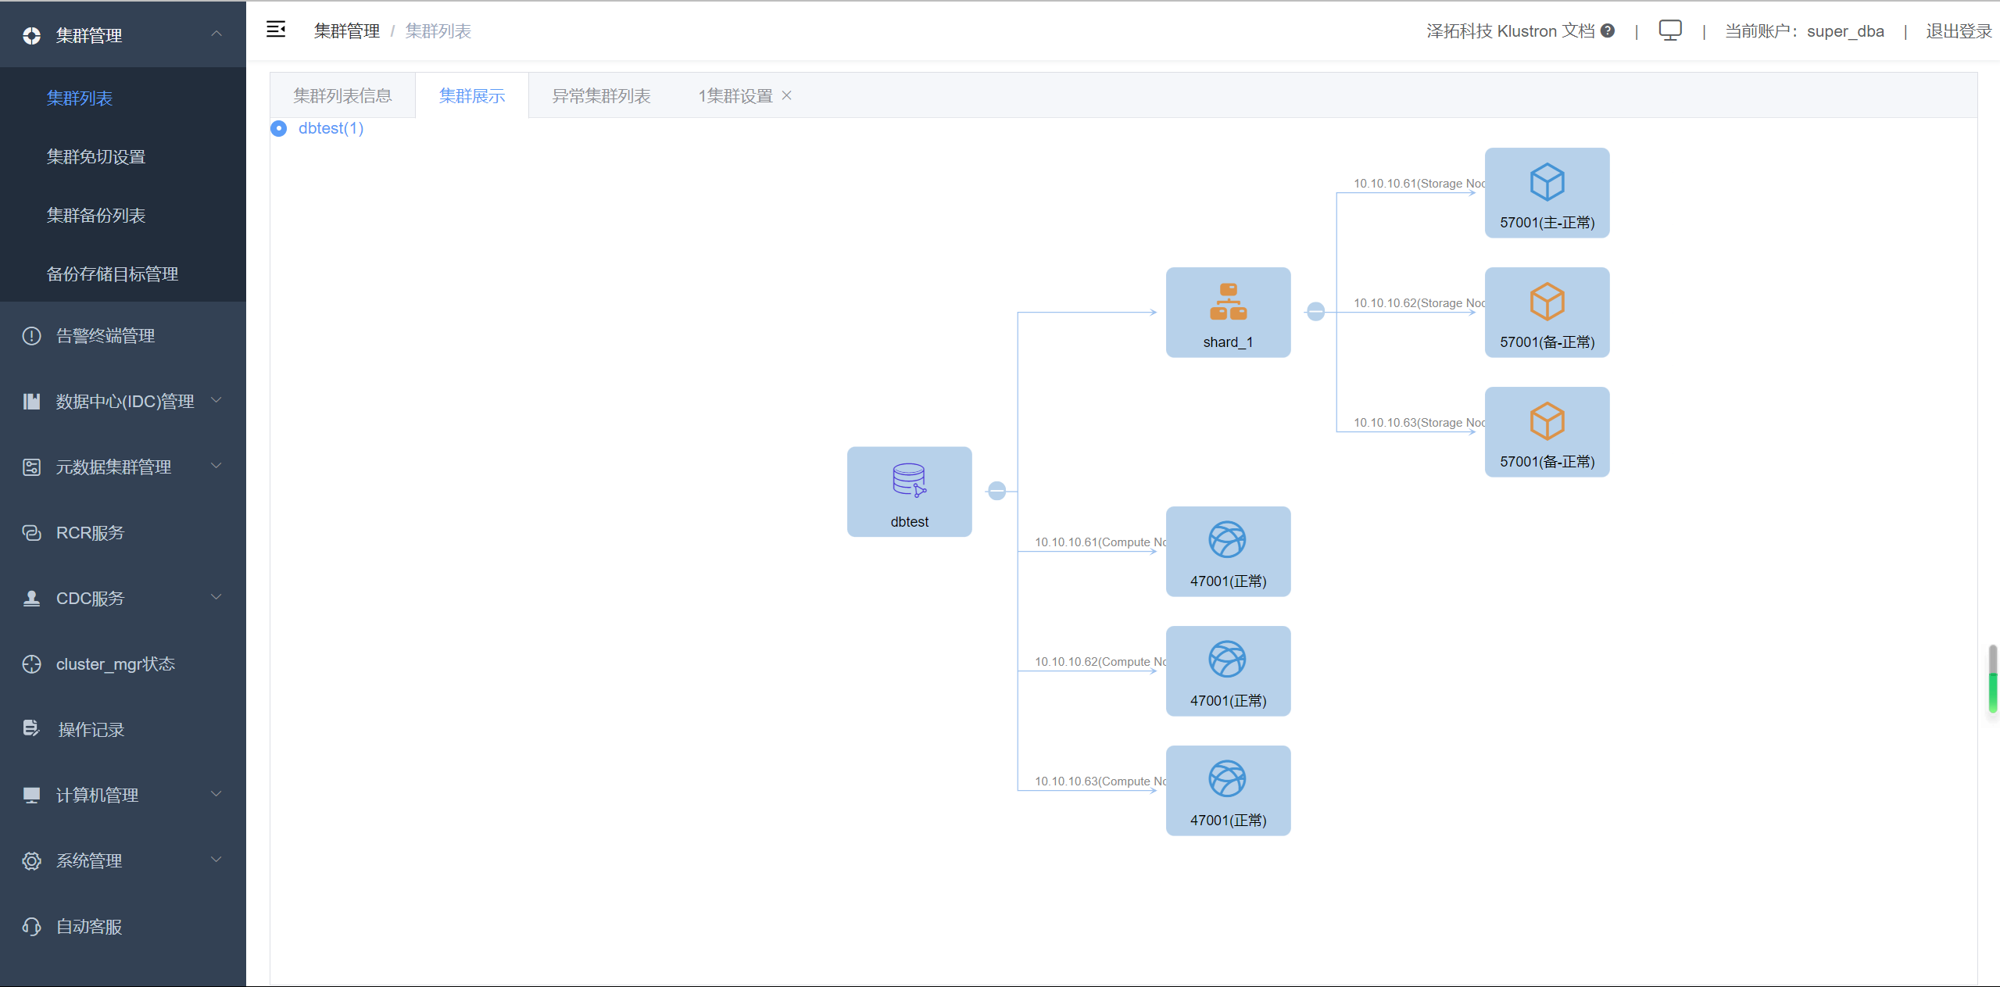Click 退出登录 logout link
The height and width of the screenshot is (987, 2000).
click(x=1958, y=31)
